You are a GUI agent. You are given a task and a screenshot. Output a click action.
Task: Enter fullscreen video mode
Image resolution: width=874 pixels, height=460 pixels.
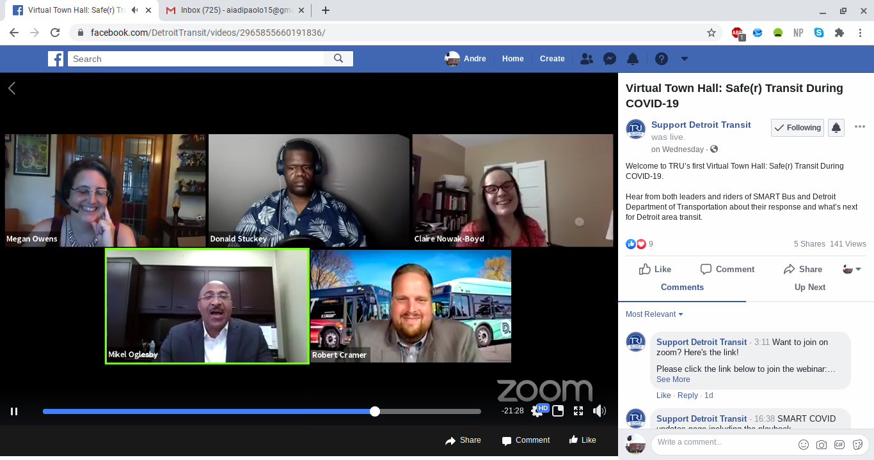pos(578,411)
